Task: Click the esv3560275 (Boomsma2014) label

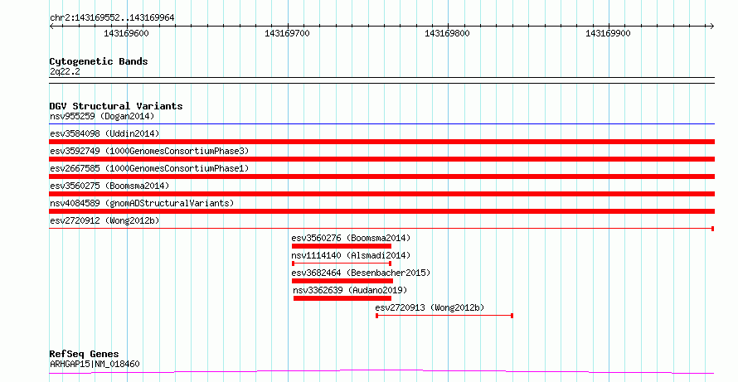Action: coord(109,186)
